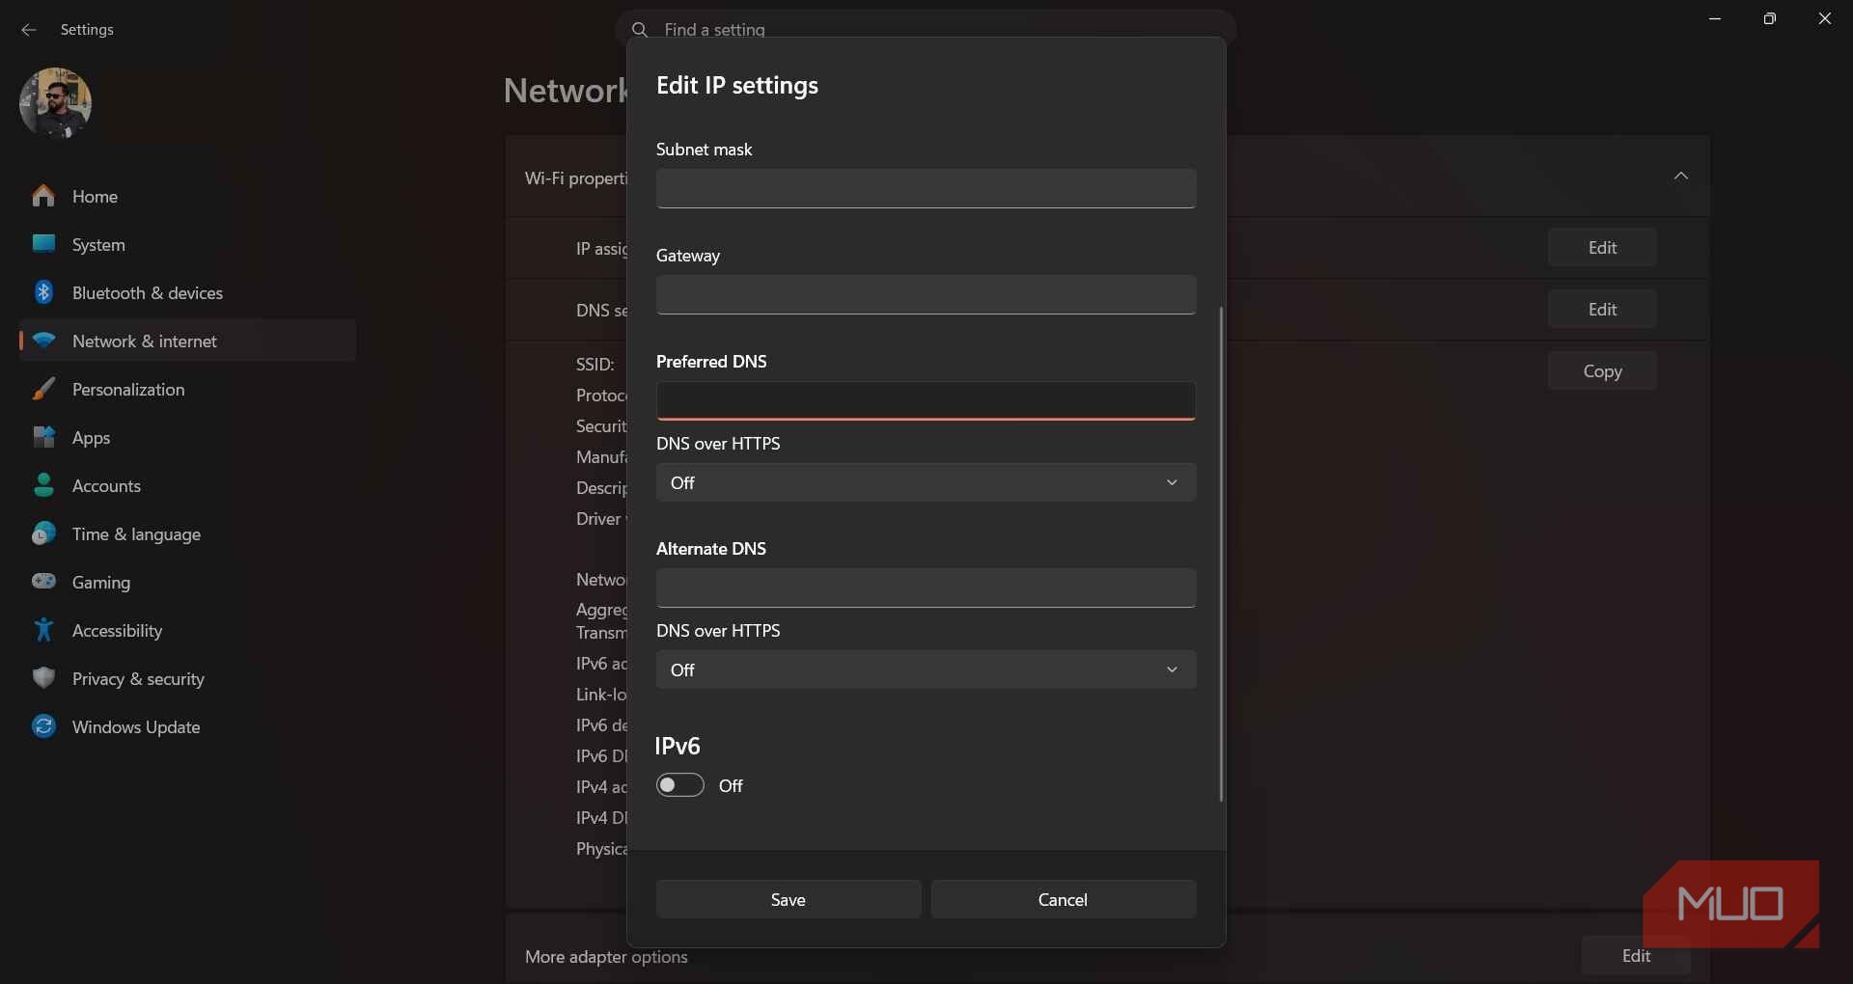Click the Windows Update refresh icon

point(43,725)
